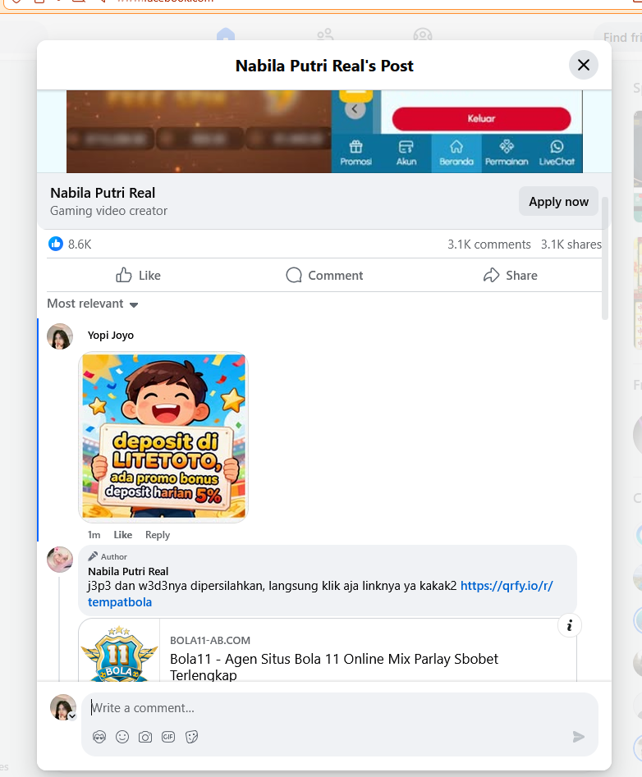
Task: Send the comment with arrow icon
Action: point(578,737)
